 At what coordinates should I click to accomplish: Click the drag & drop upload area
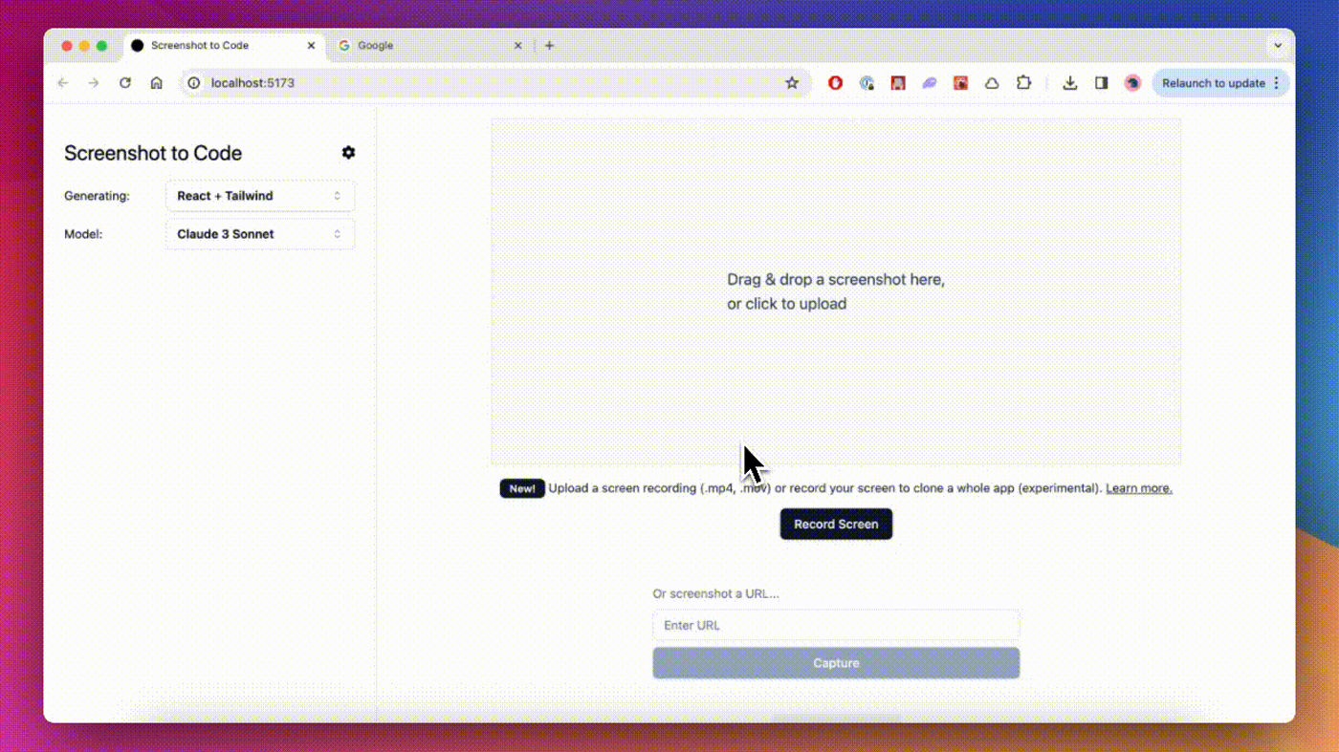(836, 291)
